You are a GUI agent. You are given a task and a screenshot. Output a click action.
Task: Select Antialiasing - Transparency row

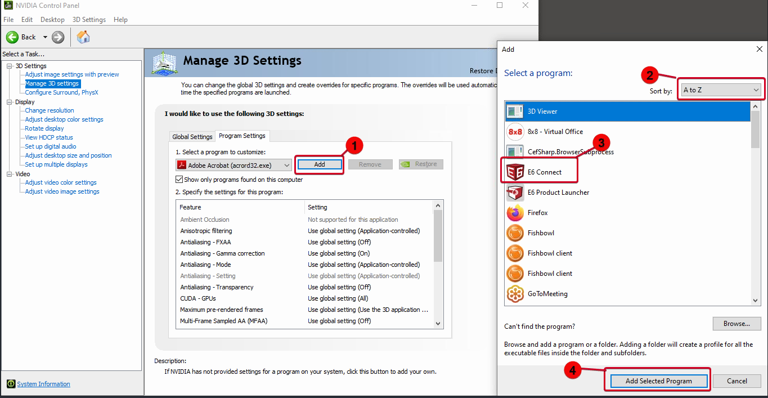[304, 287]
